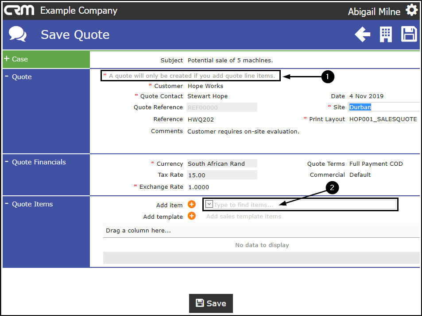Click the CRM logo in header
The width and height of the screenshot is (422, 316).
click(19, 11)
